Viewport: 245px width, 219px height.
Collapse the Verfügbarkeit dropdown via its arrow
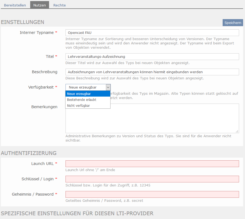click(x=108, y=87)
